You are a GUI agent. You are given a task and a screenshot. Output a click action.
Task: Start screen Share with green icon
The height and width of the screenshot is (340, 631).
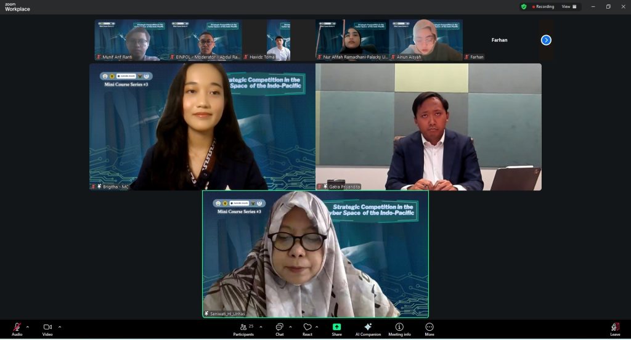tap(337, 327)
